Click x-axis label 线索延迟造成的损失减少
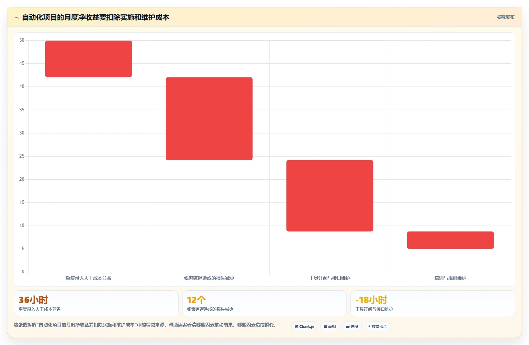Viewport: 529px width, 345px height. click(209, 278)
